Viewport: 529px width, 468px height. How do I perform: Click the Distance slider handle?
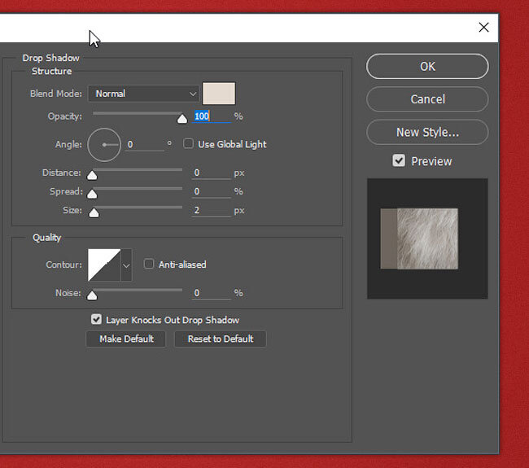point(92,175)
